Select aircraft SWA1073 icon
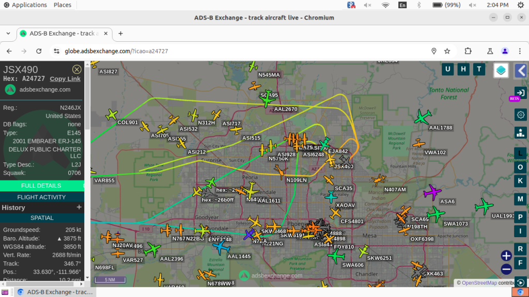 pyautogui.click(x=435, y=214)
